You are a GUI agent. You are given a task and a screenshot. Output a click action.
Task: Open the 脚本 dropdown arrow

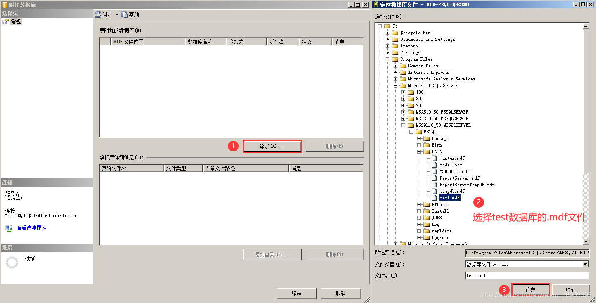coord(117,14)
